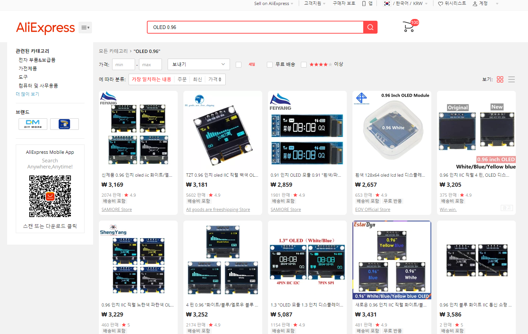The width and height of the screenshot is (528, 334).
Task: Select the CM DIY MORE brand logo
Action: 33,124
